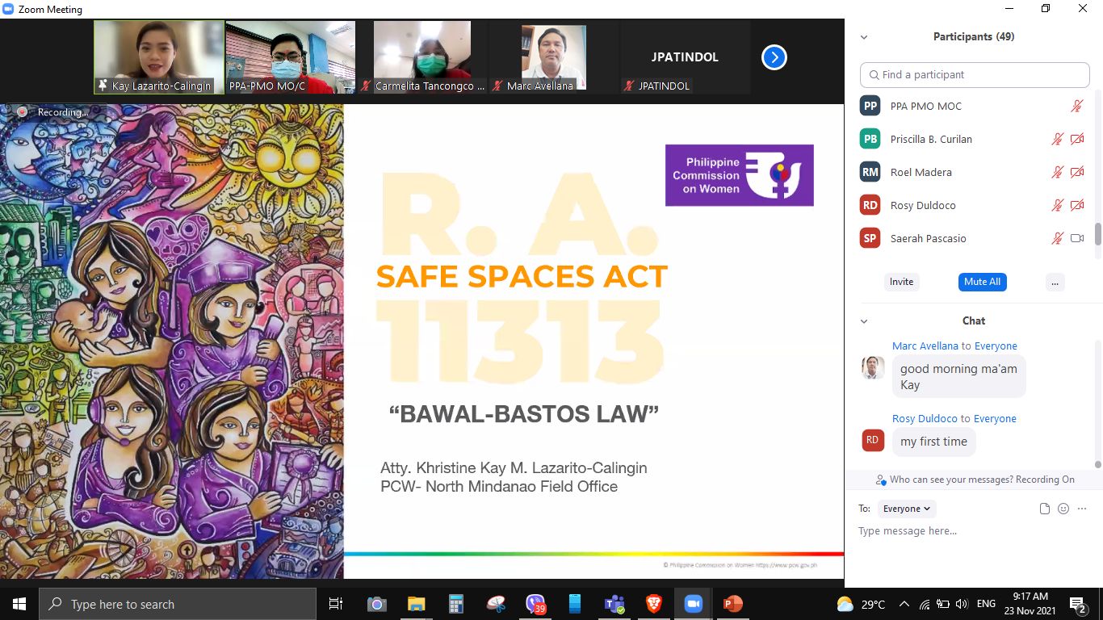Viewport: 1103px width, 620px height.
Task: Open the Your Phone app on taskbar
Action: (x=575, y=604)
